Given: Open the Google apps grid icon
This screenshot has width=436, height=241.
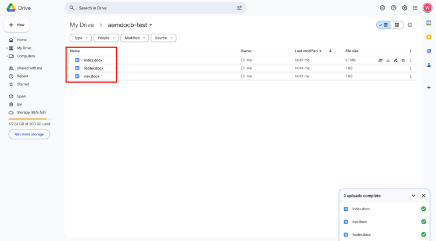Looking at the screenshot, I should (x=415, y=8).
